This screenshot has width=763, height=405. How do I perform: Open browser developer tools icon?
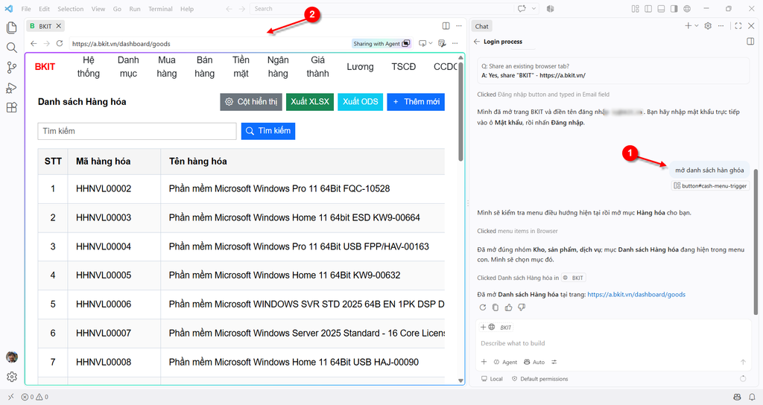442,43
